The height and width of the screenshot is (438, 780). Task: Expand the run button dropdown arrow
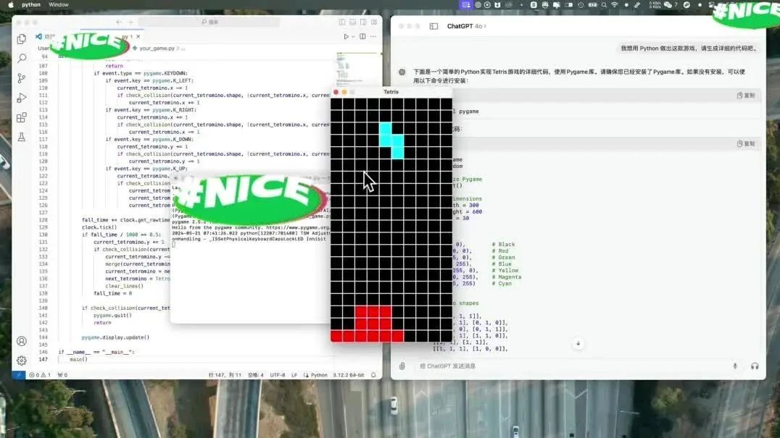(x=353, y=36)
